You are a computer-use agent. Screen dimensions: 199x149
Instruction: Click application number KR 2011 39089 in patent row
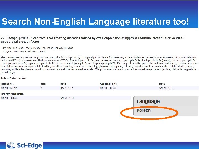point(108,88)
